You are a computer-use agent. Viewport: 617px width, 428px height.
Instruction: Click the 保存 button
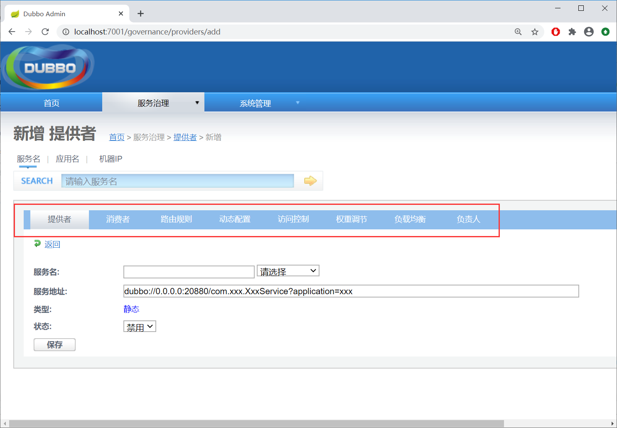click(54, 344)
